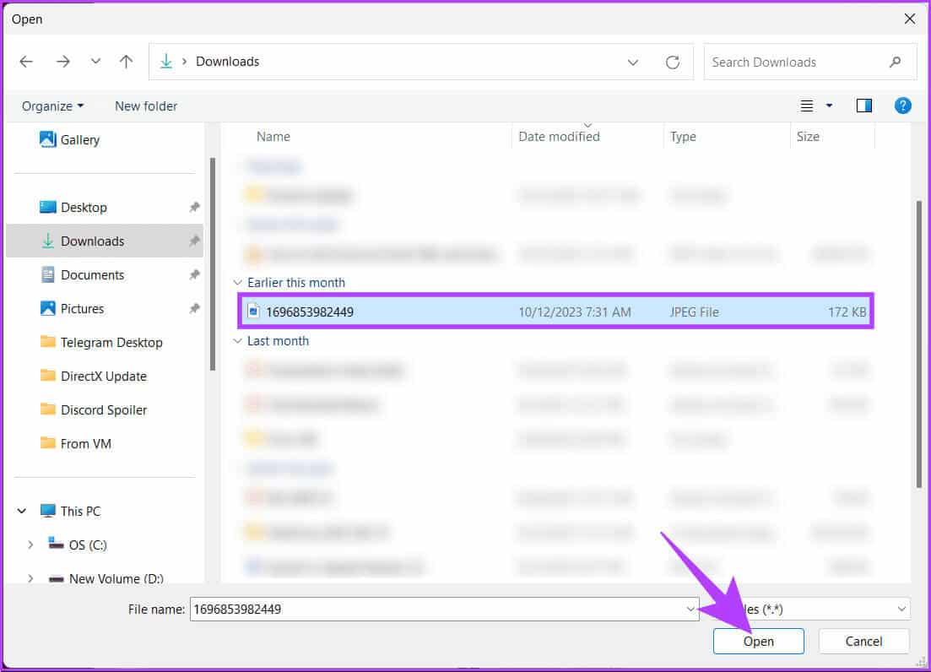Click the file list vertical scrollbar
Image resolution: width=931 pixels, height=672 pixels.
(919, 344)
